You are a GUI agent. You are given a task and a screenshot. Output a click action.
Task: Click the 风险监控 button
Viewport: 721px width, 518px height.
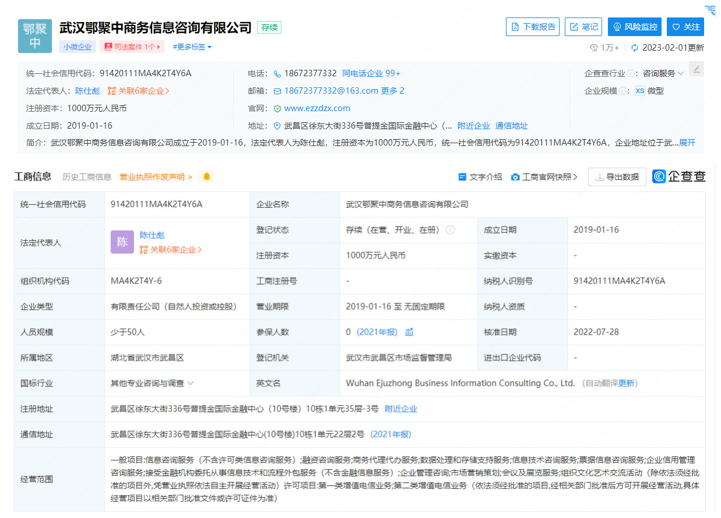(635, 27)
